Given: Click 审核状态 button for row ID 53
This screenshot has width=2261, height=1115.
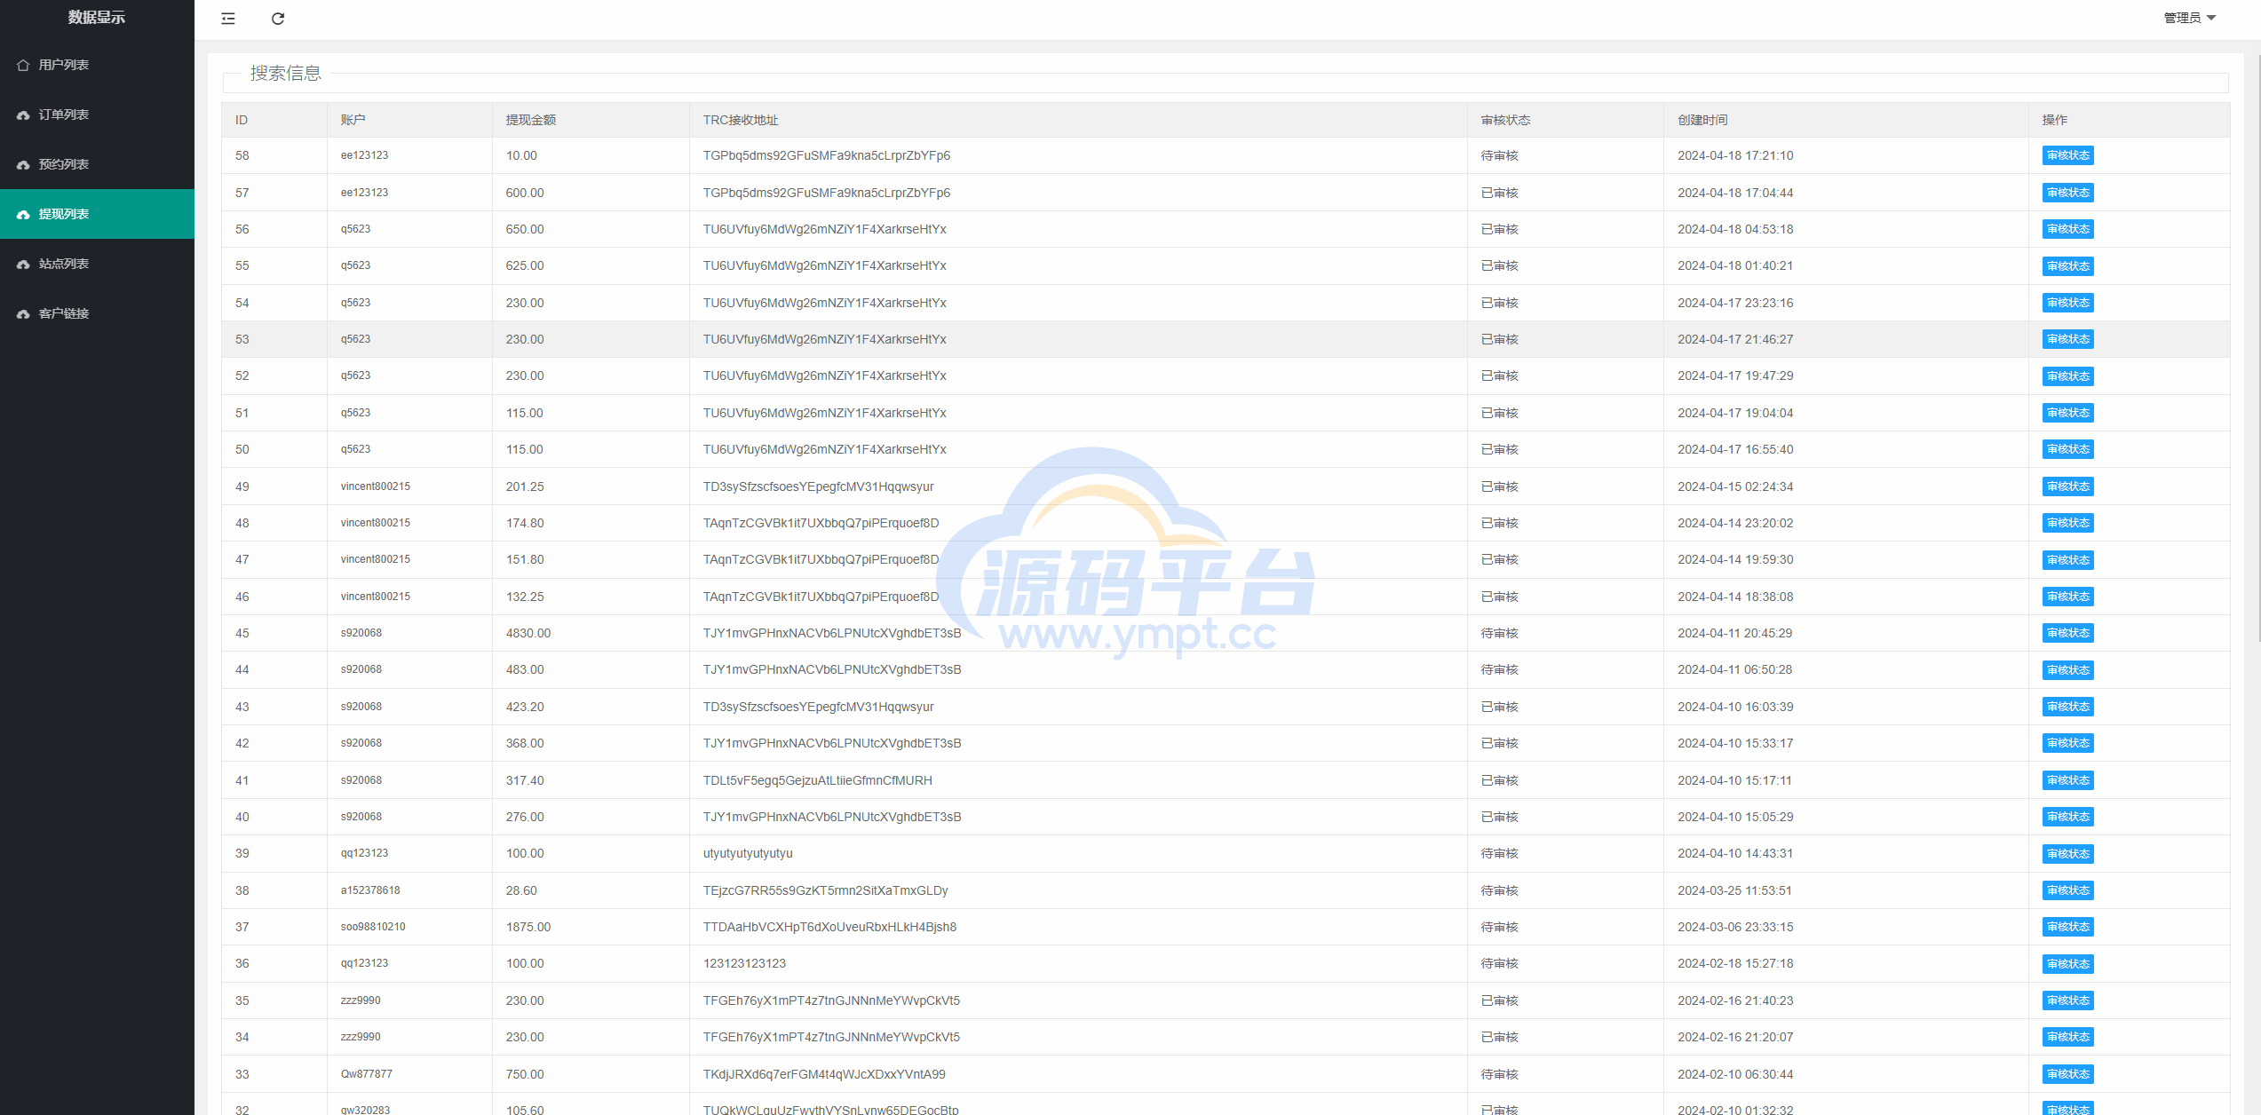Looking at the screenshot, I should point(2067,339).
